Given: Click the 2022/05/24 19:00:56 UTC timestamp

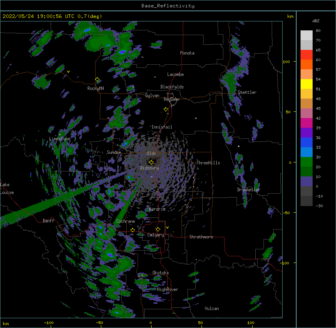Looking at the screenshot, I should coord(39,16).
